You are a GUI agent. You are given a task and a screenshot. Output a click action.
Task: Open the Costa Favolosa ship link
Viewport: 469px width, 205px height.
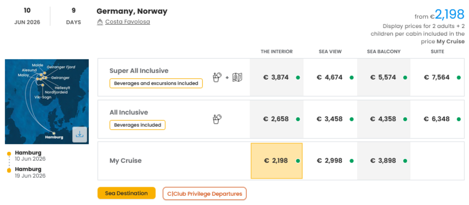[128, 22]
